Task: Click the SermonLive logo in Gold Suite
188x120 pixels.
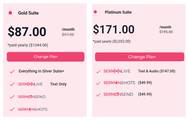Action: click(x=30, y=84)
